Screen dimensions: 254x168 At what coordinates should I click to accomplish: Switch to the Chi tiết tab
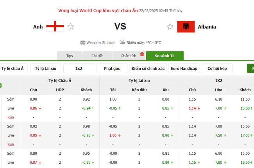tap(97, 56)
